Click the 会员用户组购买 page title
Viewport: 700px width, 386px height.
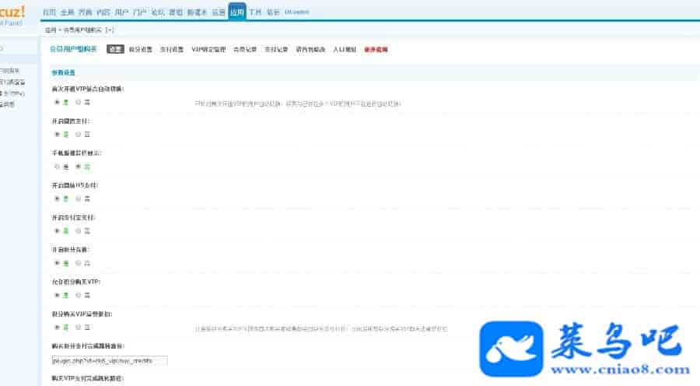(73, 49)
